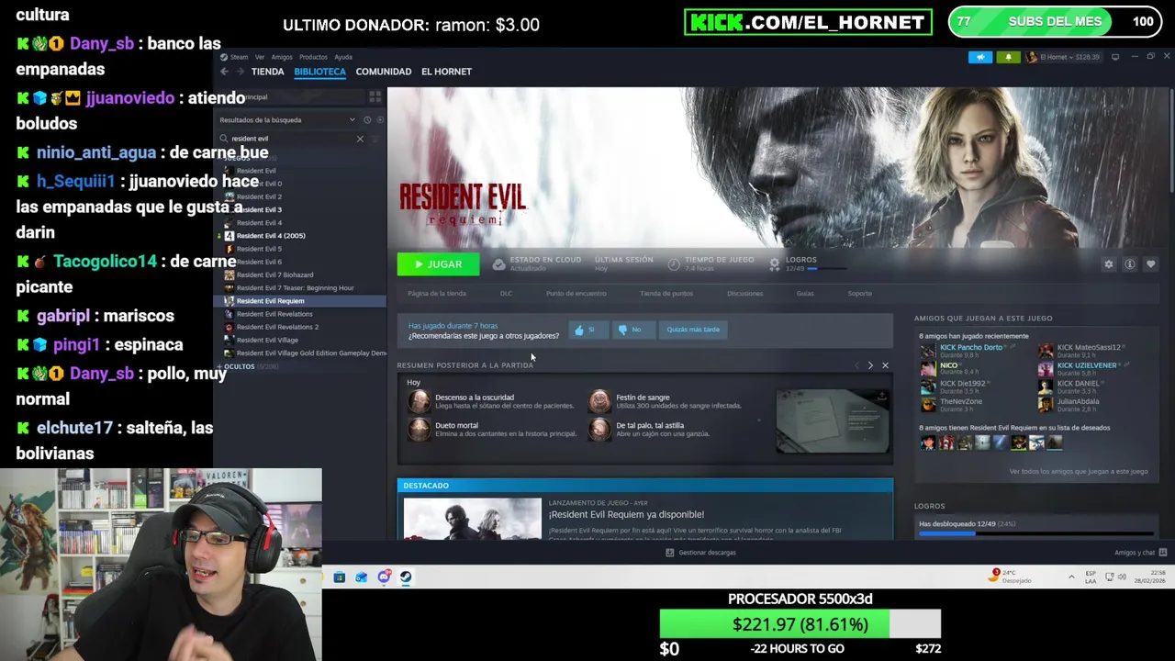Open the El Hornet account dropdown
This screenshot has height=661, width=1175.
pos(1063,57)
